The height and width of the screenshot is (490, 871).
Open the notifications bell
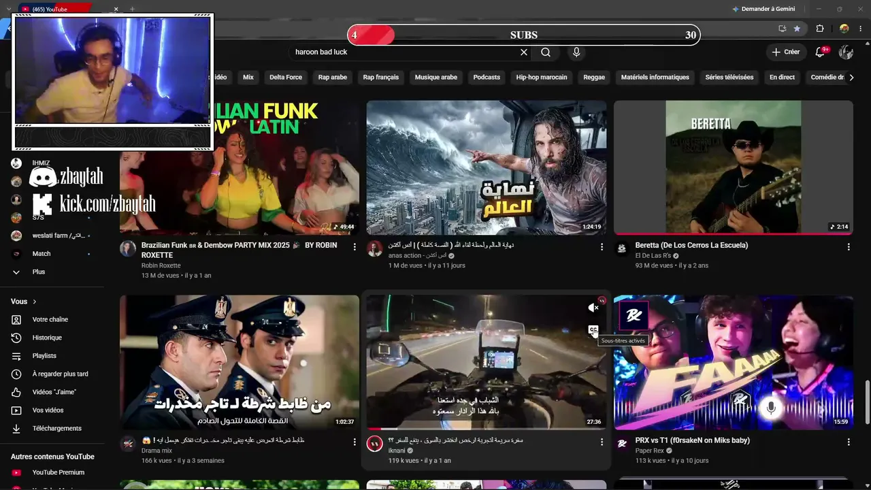(821, 52)
